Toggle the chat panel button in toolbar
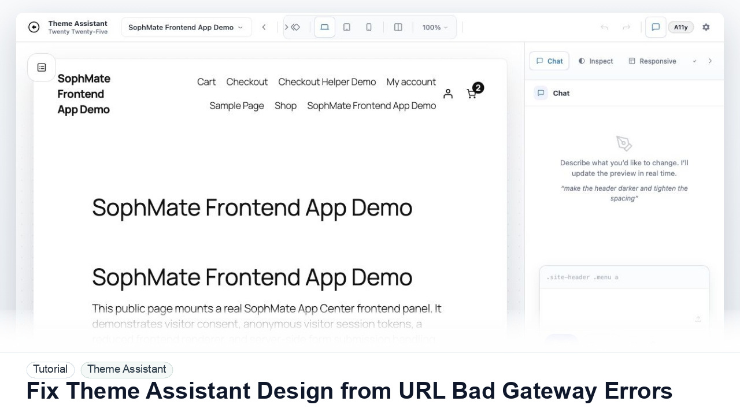Viewport: 740px width, 416px height. 656,27
